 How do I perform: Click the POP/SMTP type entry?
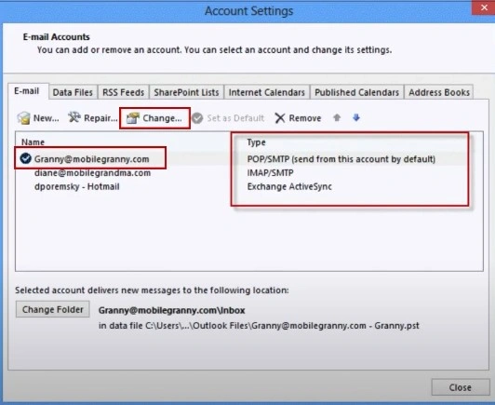341,159
